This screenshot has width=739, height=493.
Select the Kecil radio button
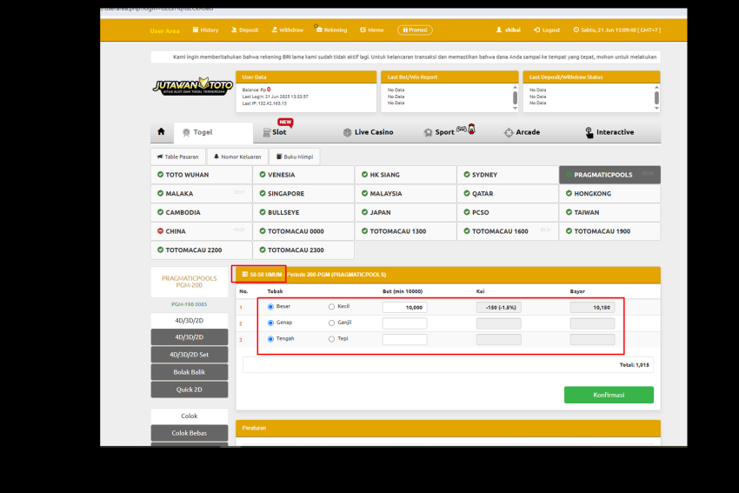[331, 307]
